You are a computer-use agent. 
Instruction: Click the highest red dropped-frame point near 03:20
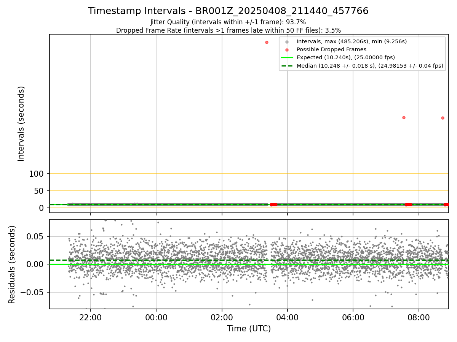tap(267, 42)
